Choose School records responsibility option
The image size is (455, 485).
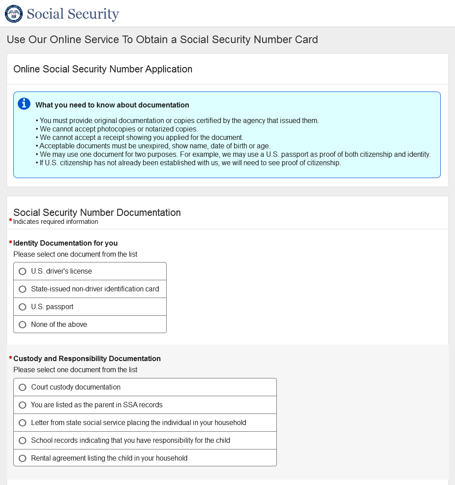(23, 441)
